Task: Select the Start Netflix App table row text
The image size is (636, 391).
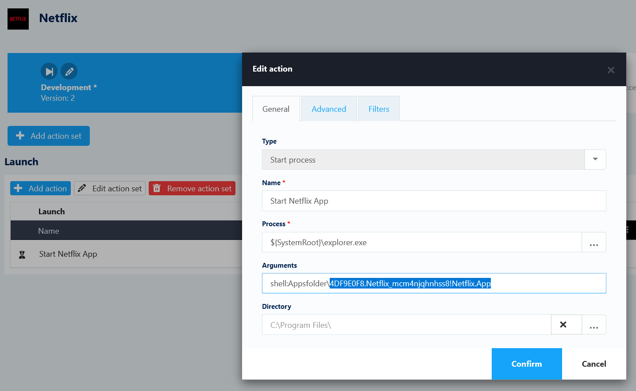Action: pyautogui.click(x=68, y=254)
